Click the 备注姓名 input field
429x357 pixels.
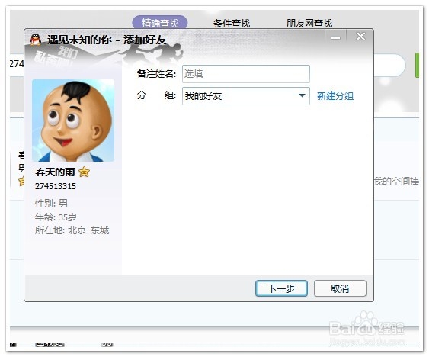tap(246, 74)
